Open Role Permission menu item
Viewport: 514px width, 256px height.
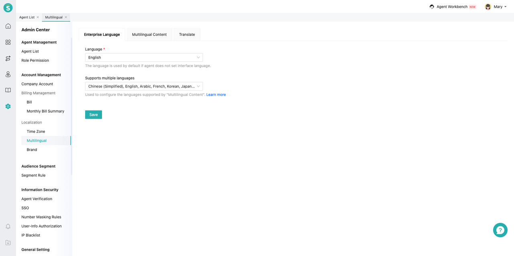(35, 61)
